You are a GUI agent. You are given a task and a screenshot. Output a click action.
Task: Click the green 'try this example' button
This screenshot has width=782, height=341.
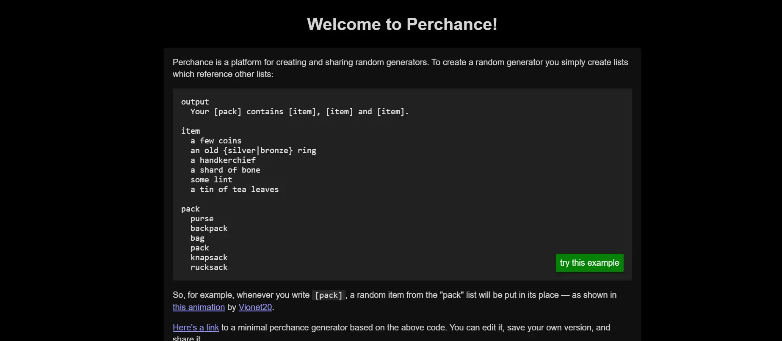pyautogui.click(x=589, y=263)
